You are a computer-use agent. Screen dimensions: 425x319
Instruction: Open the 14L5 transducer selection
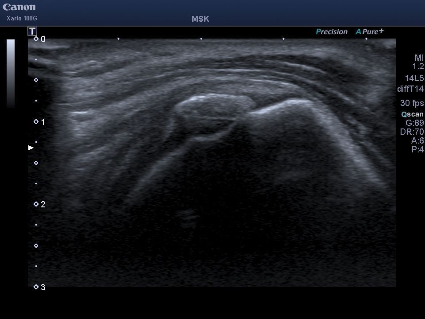pos(414,78)
